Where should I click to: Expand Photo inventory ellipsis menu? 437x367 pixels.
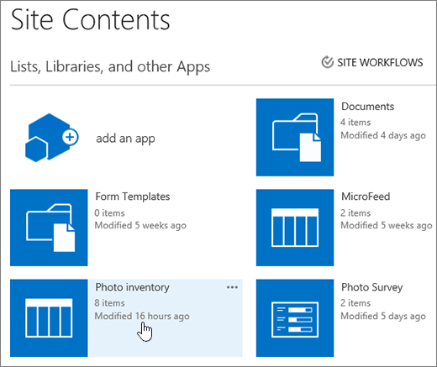click(x=232, y=287)
